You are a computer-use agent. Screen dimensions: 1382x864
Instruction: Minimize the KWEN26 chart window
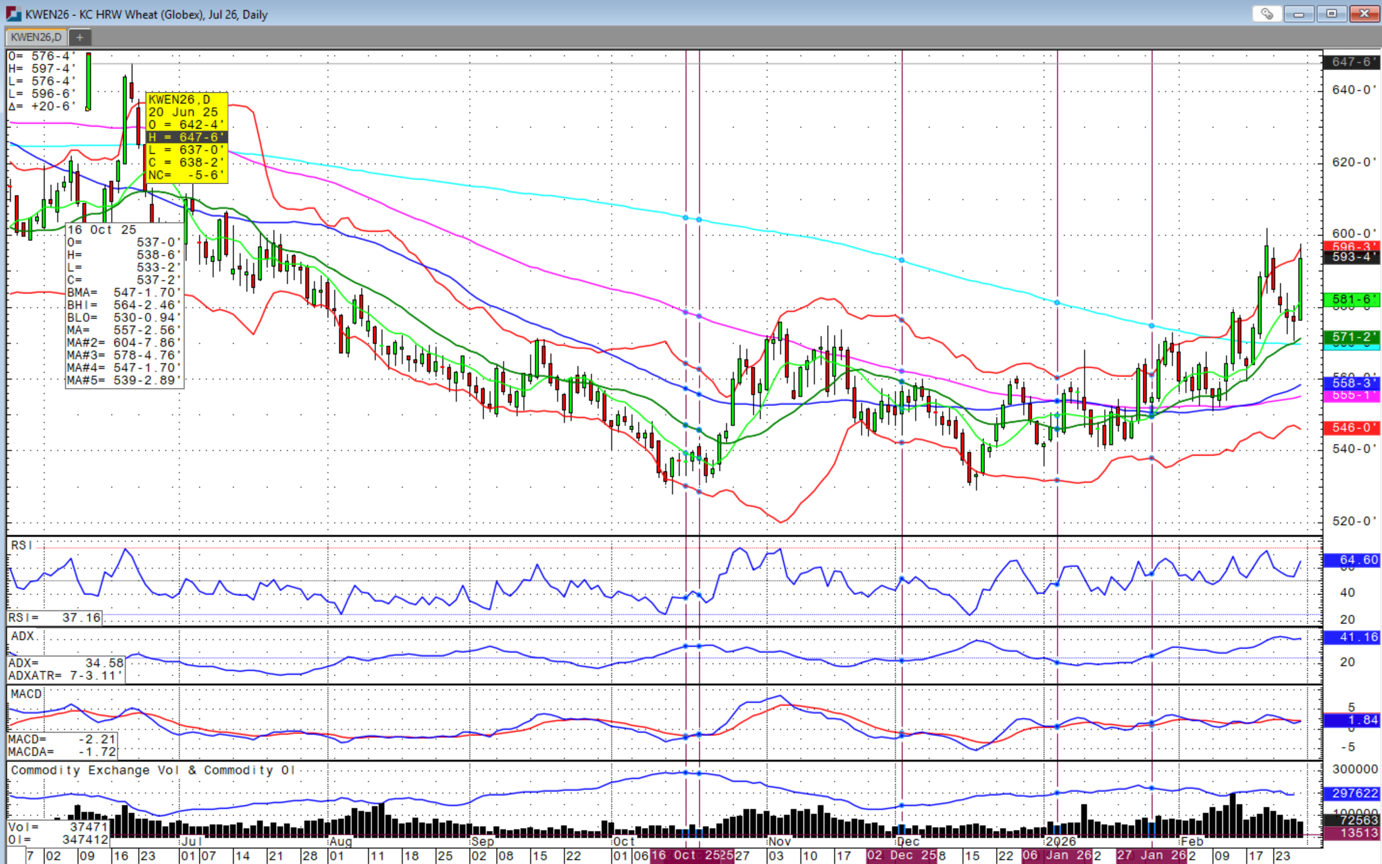coord(1298,14)
